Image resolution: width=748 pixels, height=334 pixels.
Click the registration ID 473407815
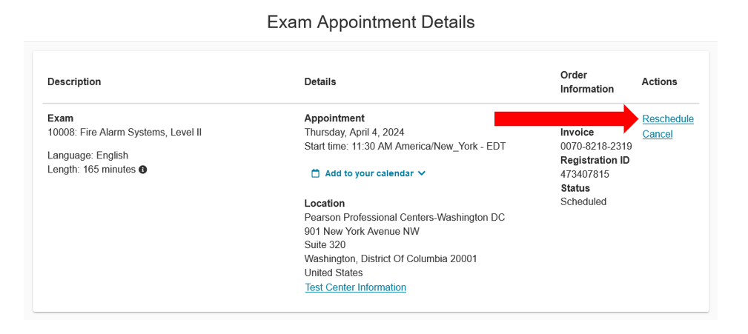click(585, 174)
